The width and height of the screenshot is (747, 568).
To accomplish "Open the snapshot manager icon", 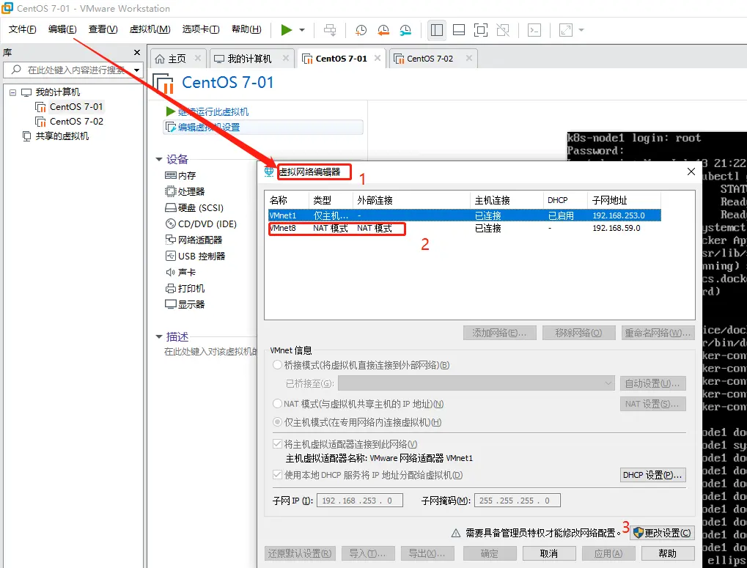I will pyautogui.click(x=405, y=30).
